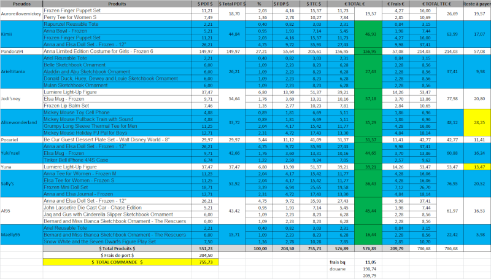
Task: Click the Frozen Lip Balm Set cell
Action: pyautogui.click(x=117, y=106)
